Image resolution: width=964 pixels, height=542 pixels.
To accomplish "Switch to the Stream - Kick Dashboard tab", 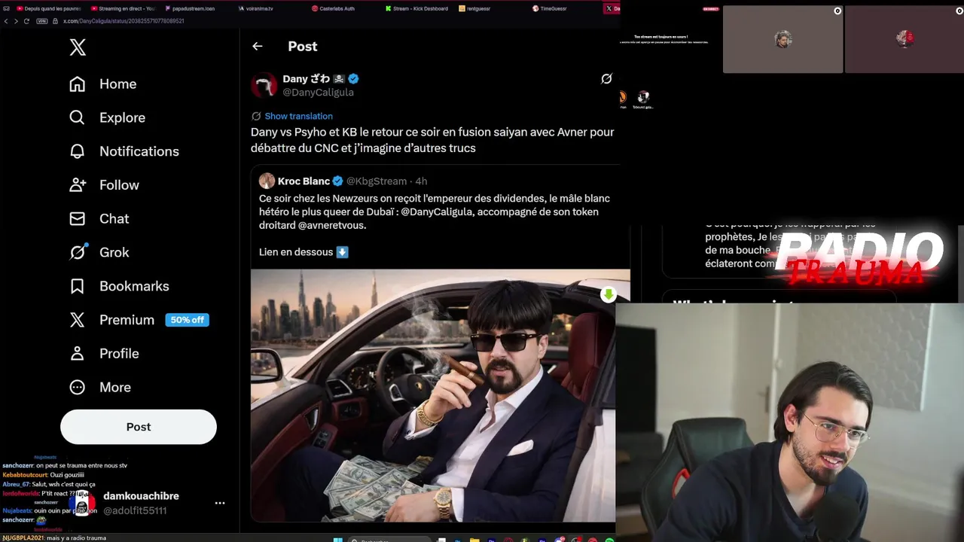I will click(x=416, y=8).
